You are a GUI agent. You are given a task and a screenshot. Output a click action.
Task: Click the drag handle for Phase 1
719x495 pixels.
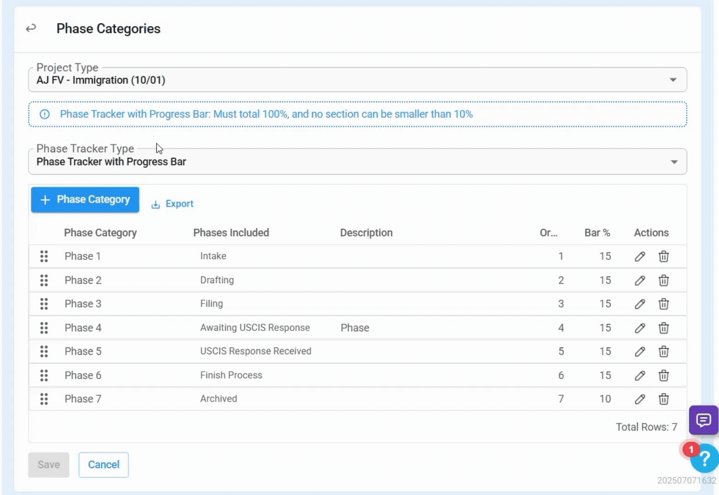44,256
